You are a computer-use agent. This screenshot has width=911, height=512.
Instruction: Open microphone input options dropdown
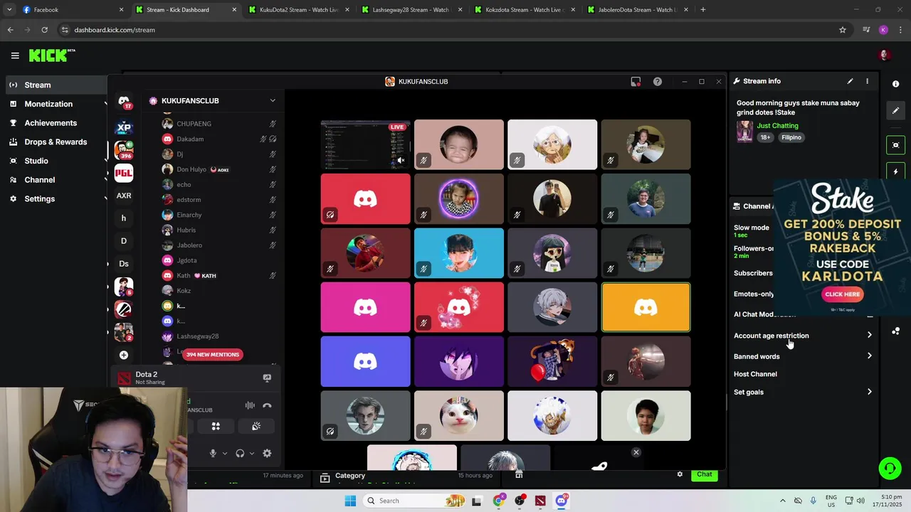click(225, 454)
